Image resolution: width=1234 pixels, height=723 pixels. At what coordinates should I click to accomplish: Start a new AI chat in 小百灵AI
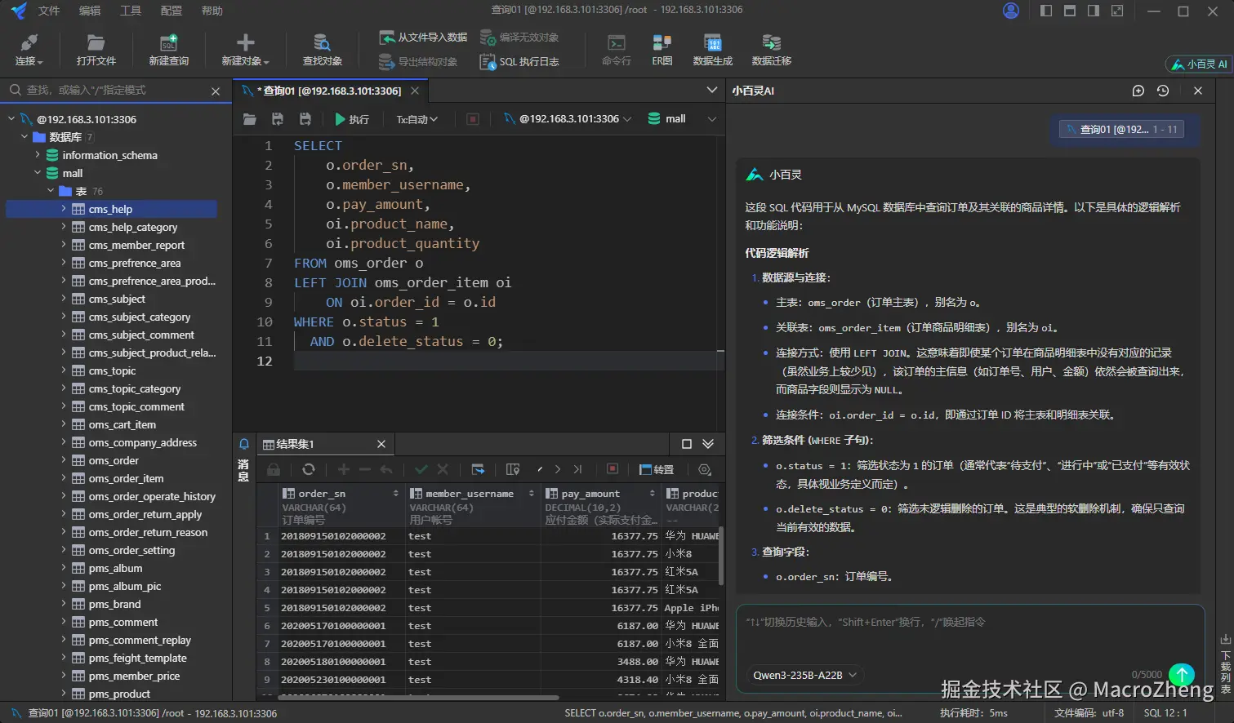1138,91
